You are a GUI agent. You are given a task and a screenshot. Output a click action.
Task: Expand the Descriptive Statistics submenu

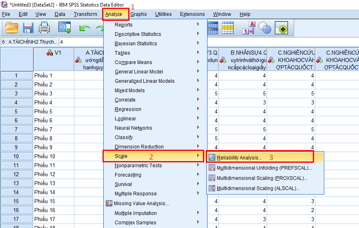(138, 34)
